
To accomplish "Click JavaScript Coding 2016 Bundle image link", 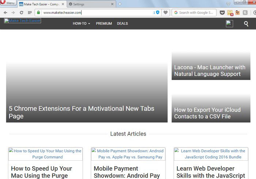I will [211, 154].
